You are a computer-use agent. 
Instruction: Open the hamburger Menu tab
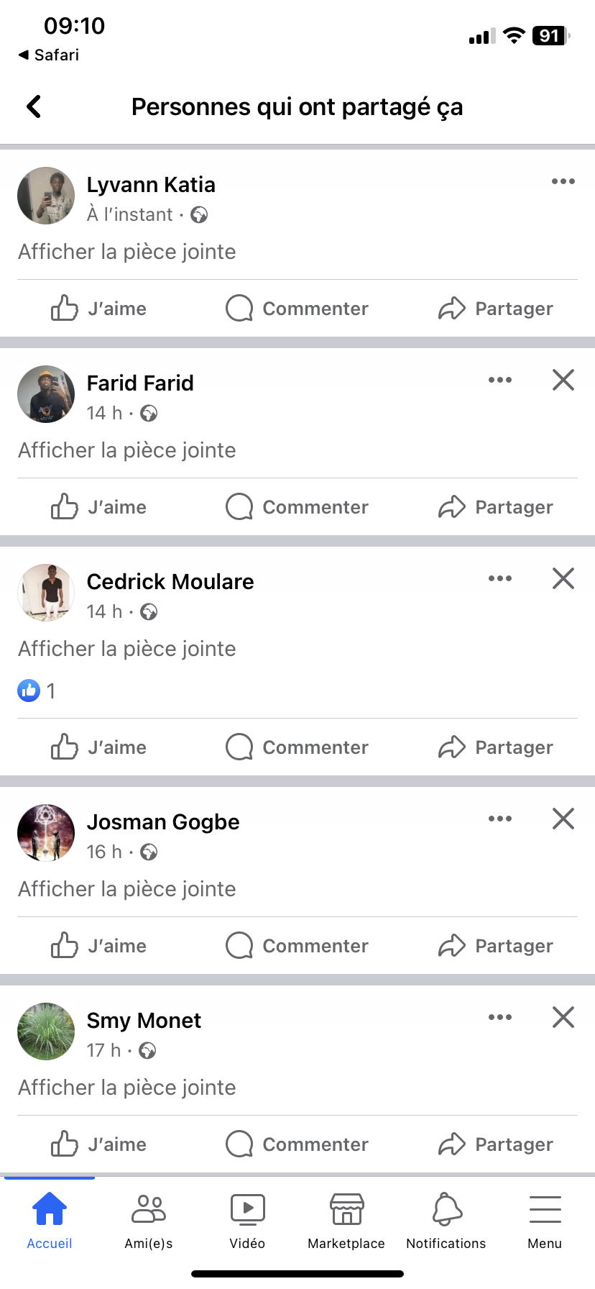click(545, 1221)
